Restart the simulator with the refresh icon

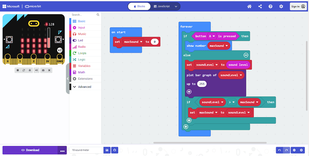pyautogui.click(x=24, y=70)
